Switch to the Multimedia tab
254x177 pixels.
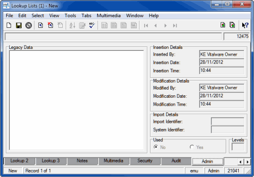pyautogui.click(x=113, y=161)
